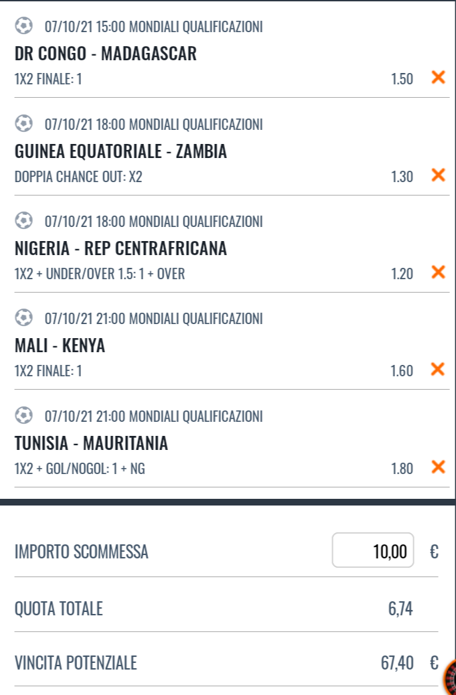Screen dimensions: 456x695
Task: Open NIGERIA - REP CENTRAFRICANA match title
Action: coord(121,248)
